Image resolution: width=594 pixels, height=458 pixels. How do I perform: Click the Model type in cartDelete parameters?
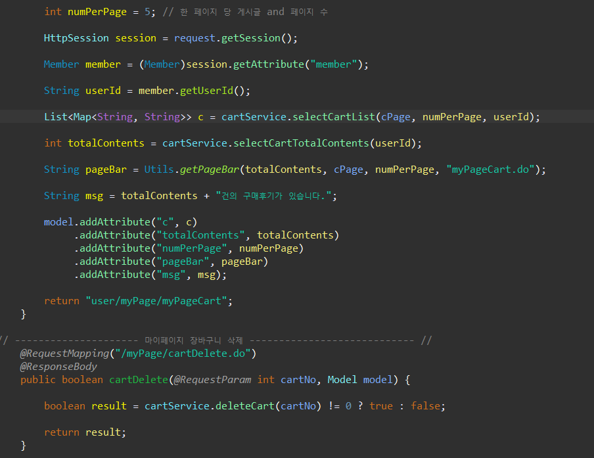pos(342,380)
